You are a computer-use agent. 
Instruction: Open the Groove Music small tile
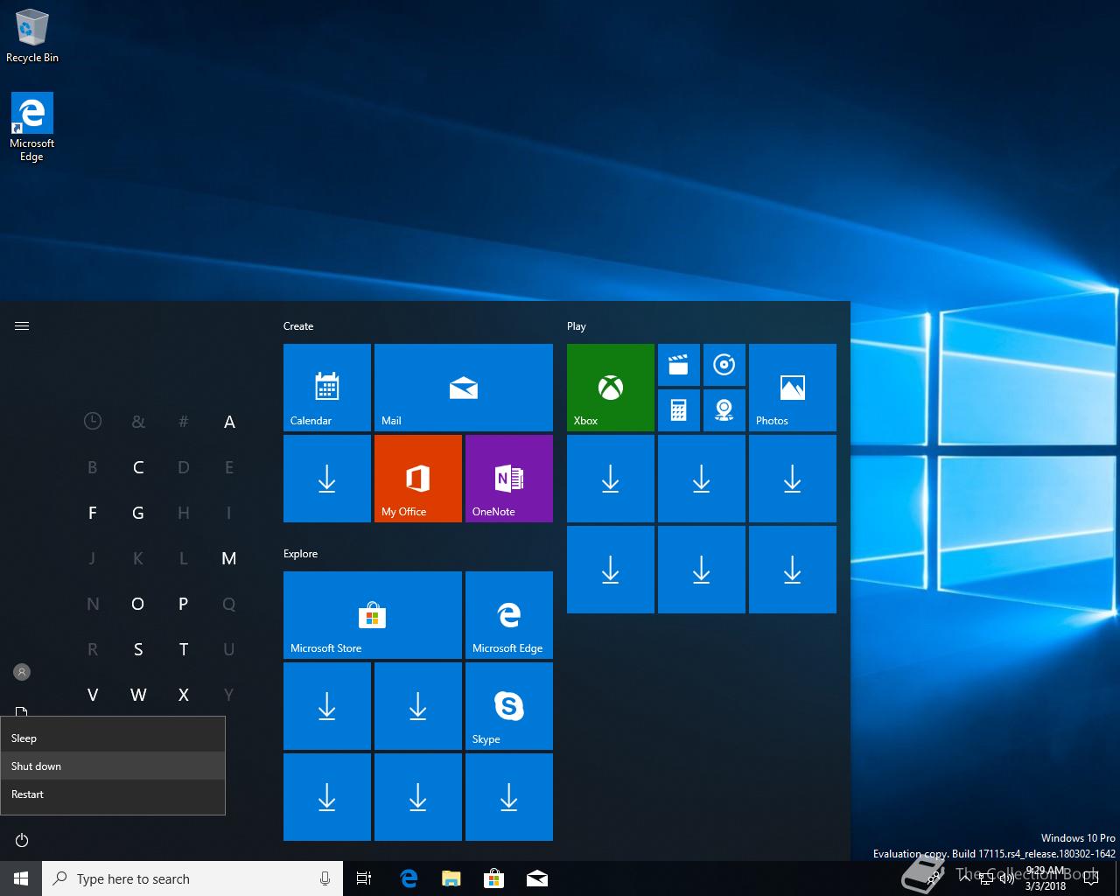pyautogui.click(x=724, y=365)
